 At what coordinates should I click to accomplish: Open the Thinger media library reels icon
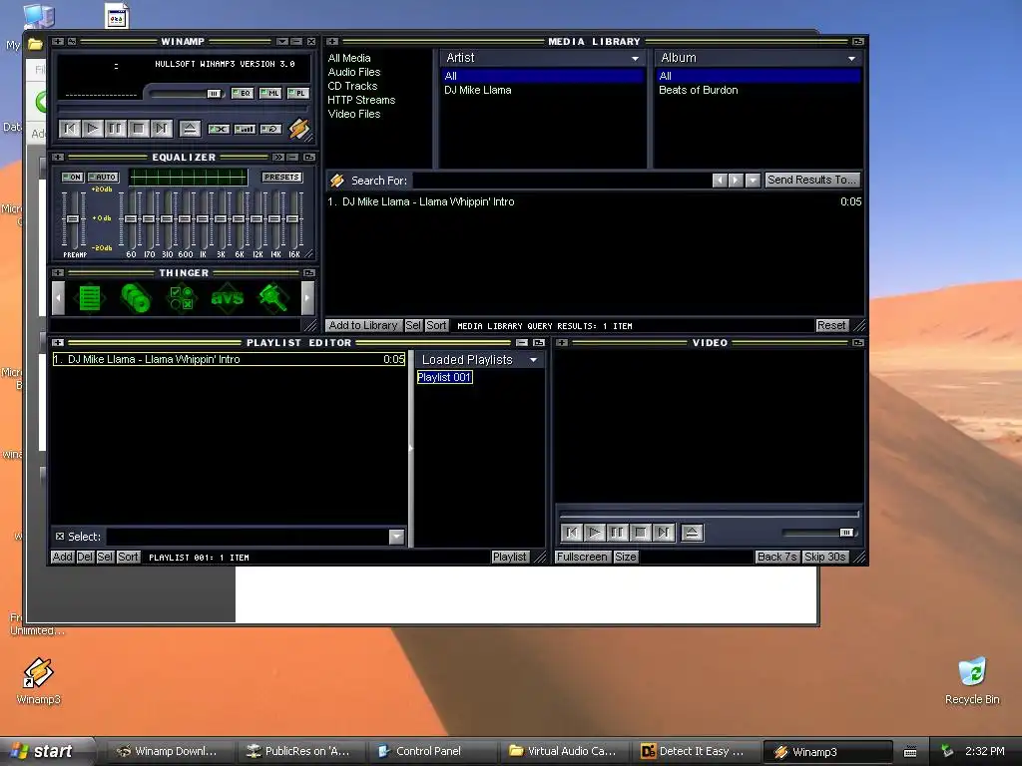tap(136, 298)
